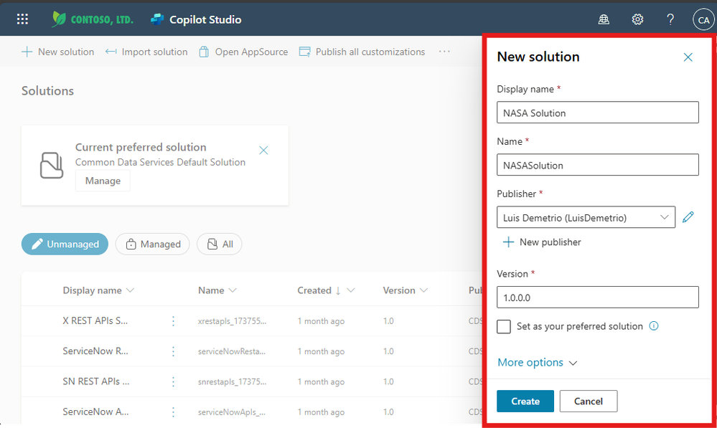Click the Solutions page heading

(x=47, y=91)
